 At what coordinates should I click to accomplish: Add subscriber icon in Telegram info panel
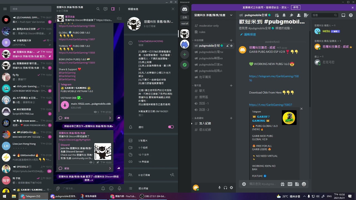[172, 175]
